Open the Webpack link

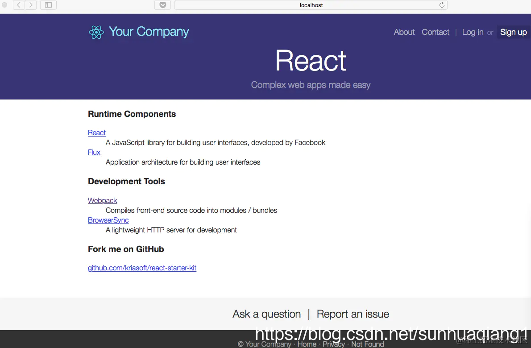pyautogui.click(x=102, y=200)
